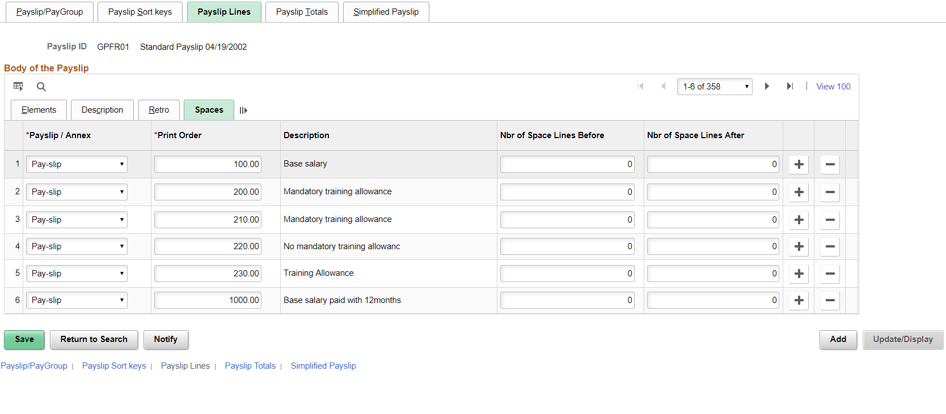Click the Training Allowance description text
This screenshot has height=414, width=946.
tap(319, 273)
